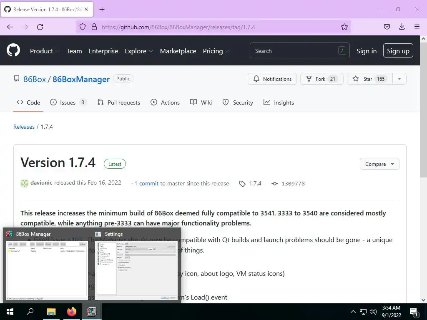Image resolution: width=427 pixels, height=320 pixels.
Task: Reload the page with the refresh icon
Action: click(x=40, y=27)
